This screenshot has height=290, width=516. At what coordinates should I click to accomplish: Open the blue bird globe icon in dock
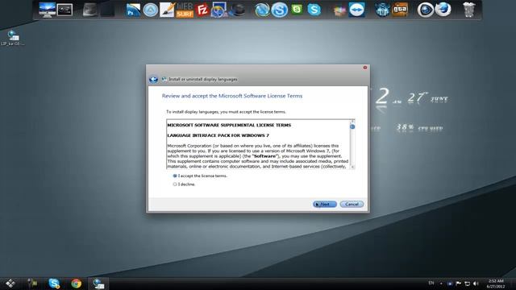[x=443, y=10]
